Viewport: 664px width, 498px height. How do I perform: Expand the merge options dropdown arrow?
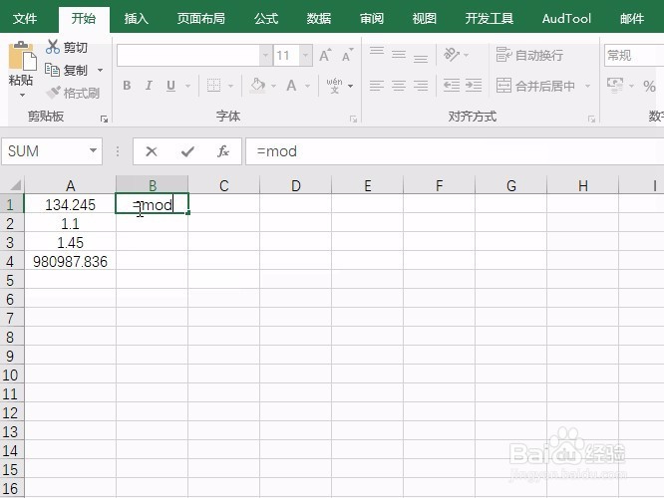click(x=588, y=86)
